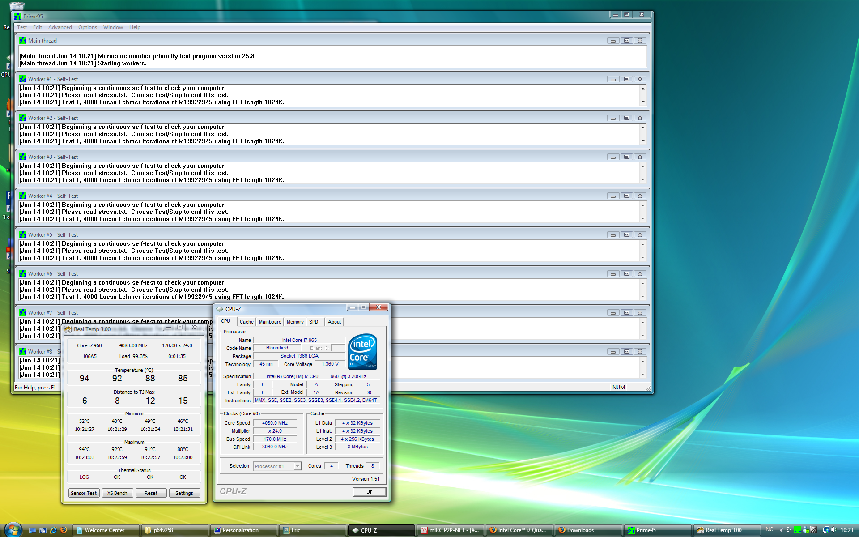Open the Advanced menu in Prime95

[x=60, y=27]
